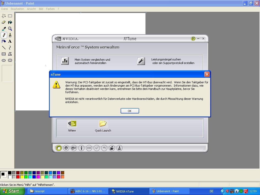The image size is (260, 195).
Task: Confirm the nTune warning with OK
Action: (130, 111)
